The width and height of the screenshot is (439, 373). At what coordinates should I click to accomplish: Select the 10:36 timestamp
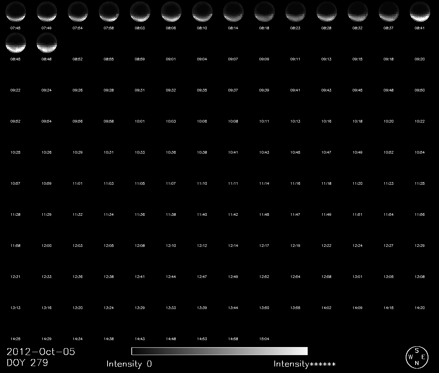point(171,152)
